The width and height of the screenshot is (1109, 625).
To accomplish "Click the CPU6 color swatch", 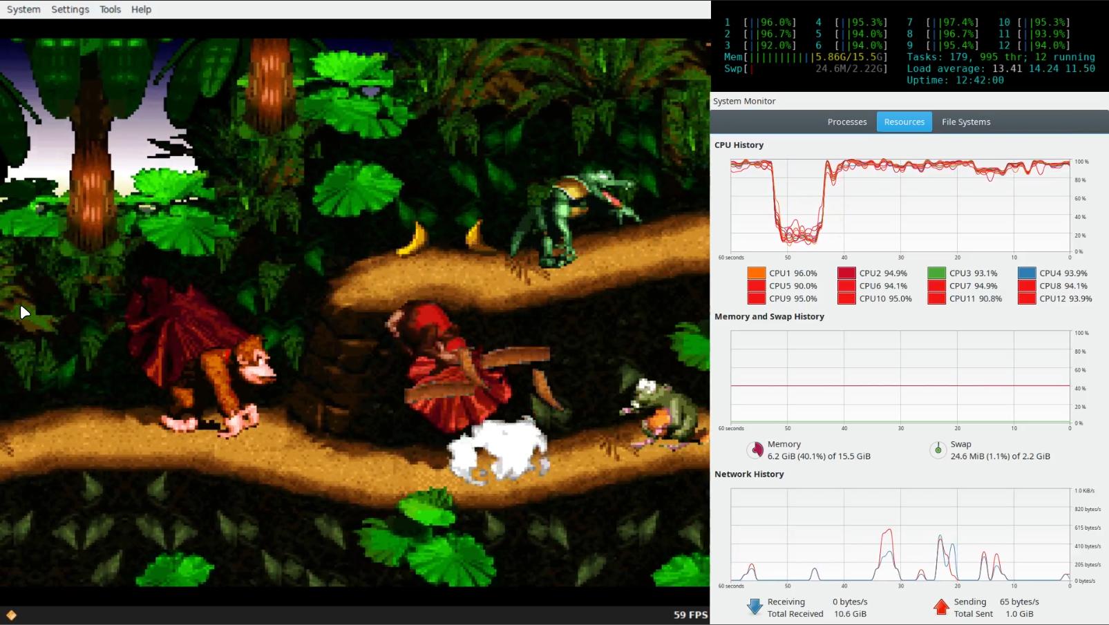I will coord(846,286).
